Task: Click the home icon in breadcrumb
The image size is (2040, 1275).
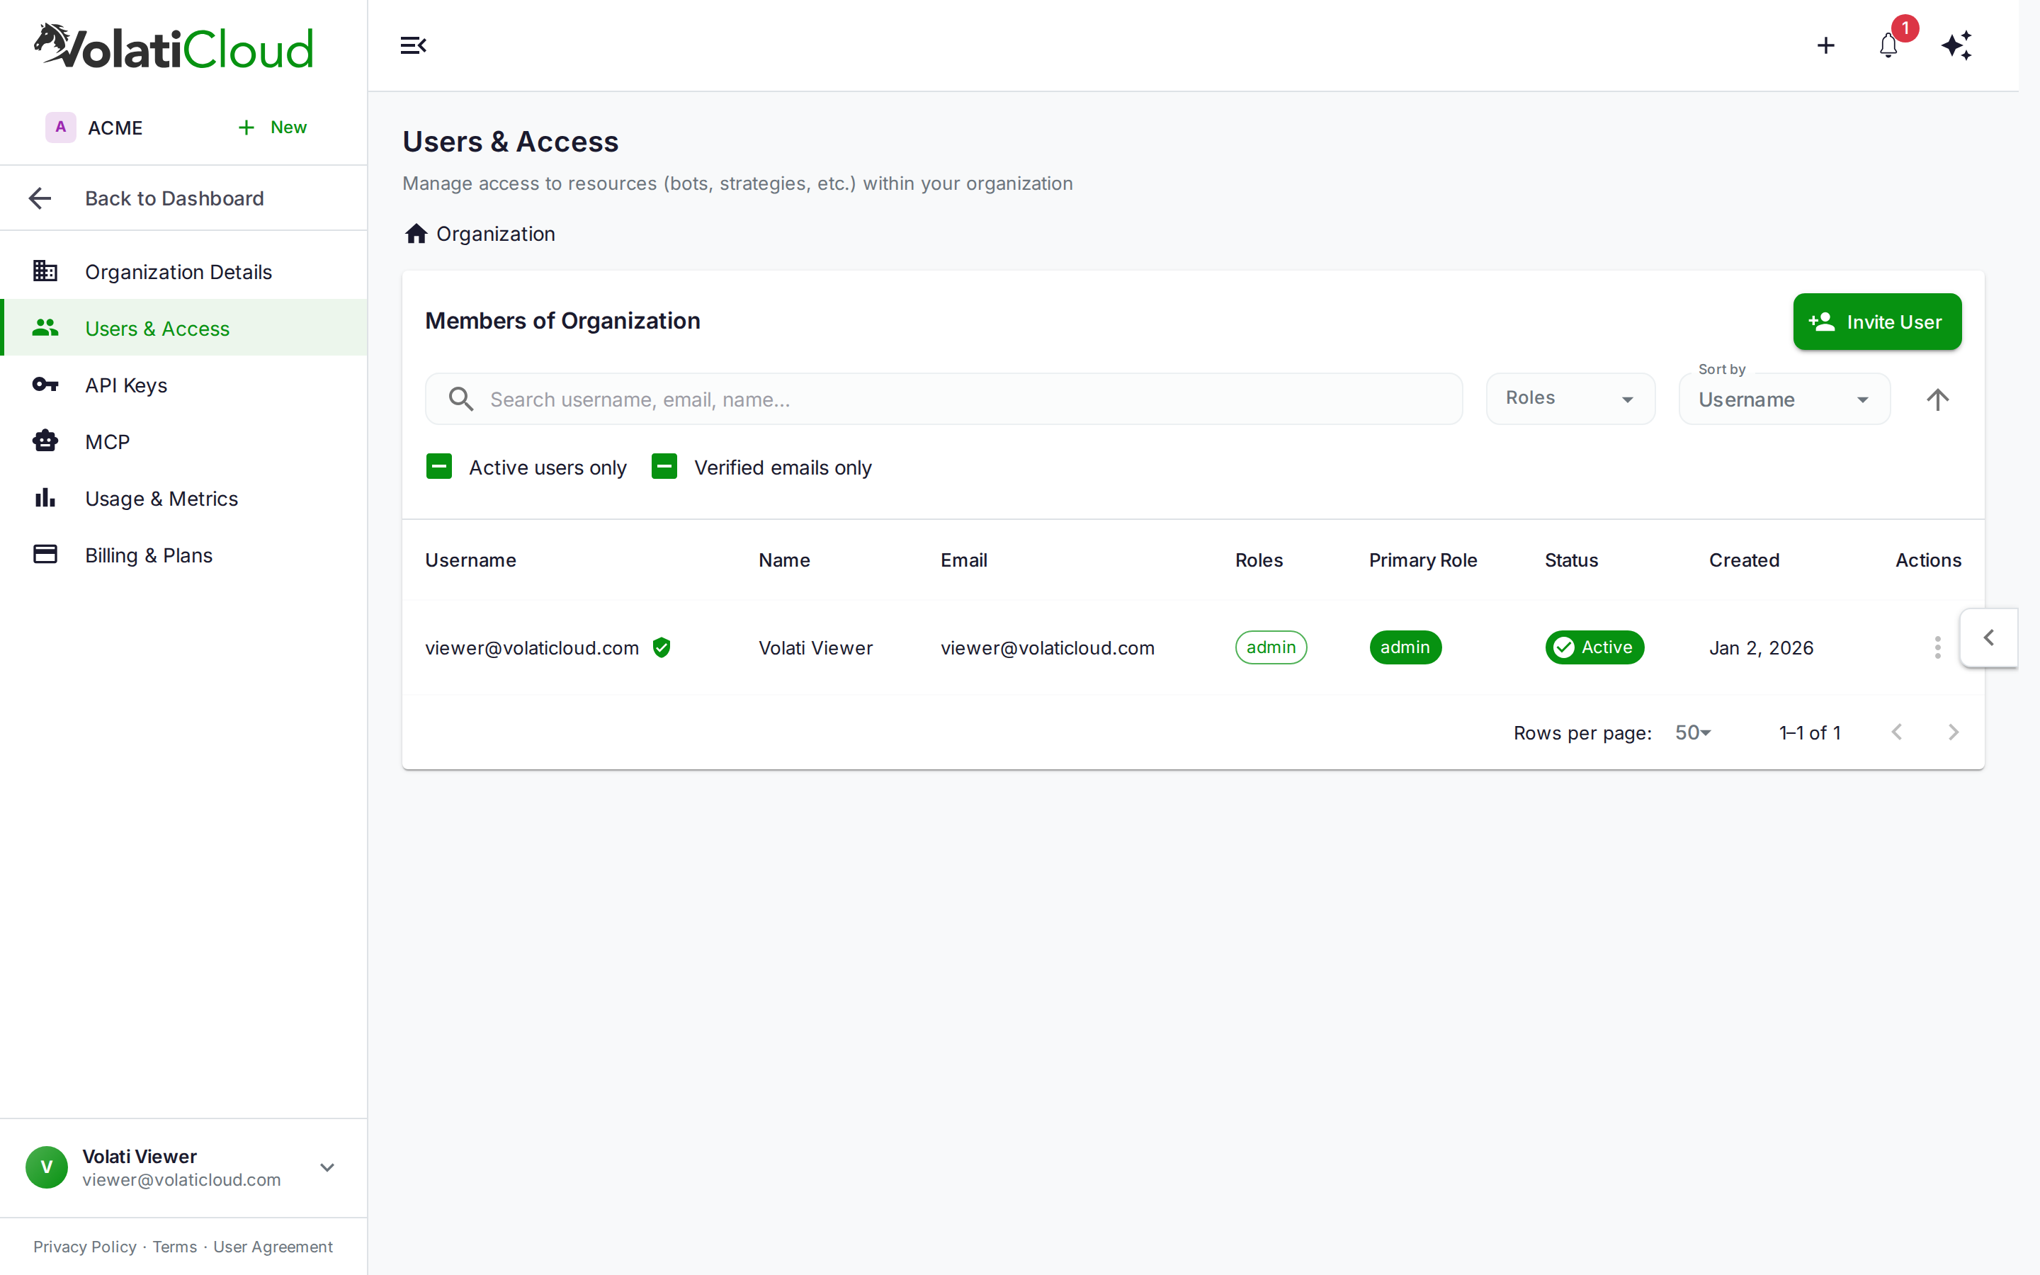Action: tap(416, 234)
